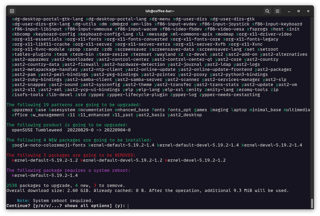
Task: Click 'yast2-metapackage-handler' package name
Action: click(45, 69)
